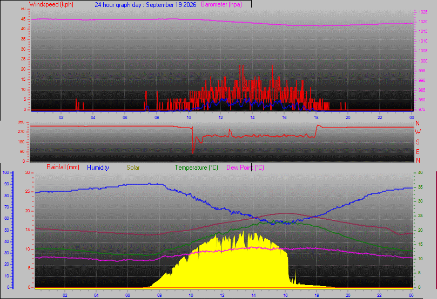Image resolution: width=437 pixels, height=299 pixels.
Task: Click the '18' hour label under bottom graph
Action: coord(317,295)
